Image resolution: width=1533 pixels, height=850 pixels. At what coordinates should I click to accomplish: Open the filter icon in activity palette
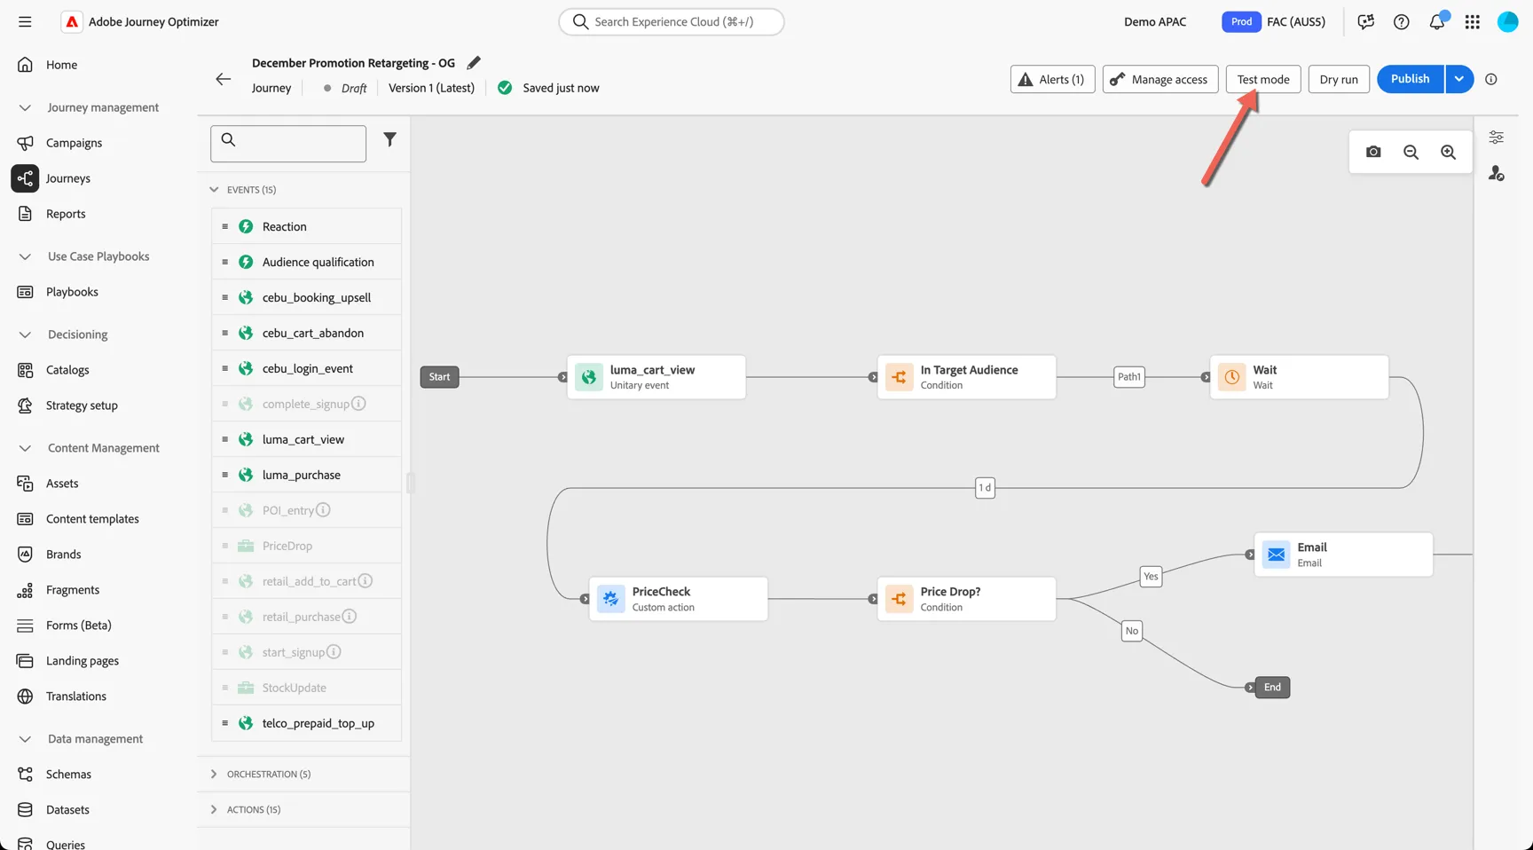point(389,139)
